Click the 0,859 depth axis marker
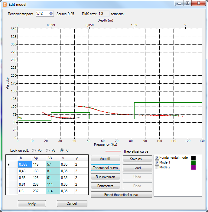 click(89, 25)
